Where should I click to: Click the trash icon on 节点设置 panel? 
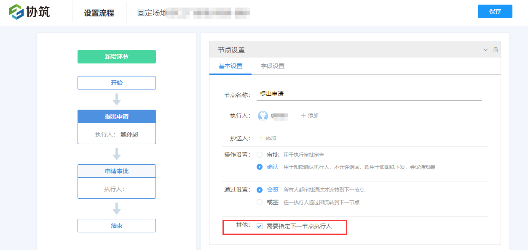(496, 49)
